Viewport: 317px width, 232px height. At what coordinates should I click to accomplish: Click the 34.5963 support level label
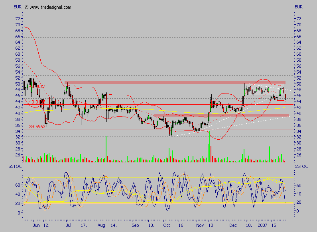(x=37, y=127)
